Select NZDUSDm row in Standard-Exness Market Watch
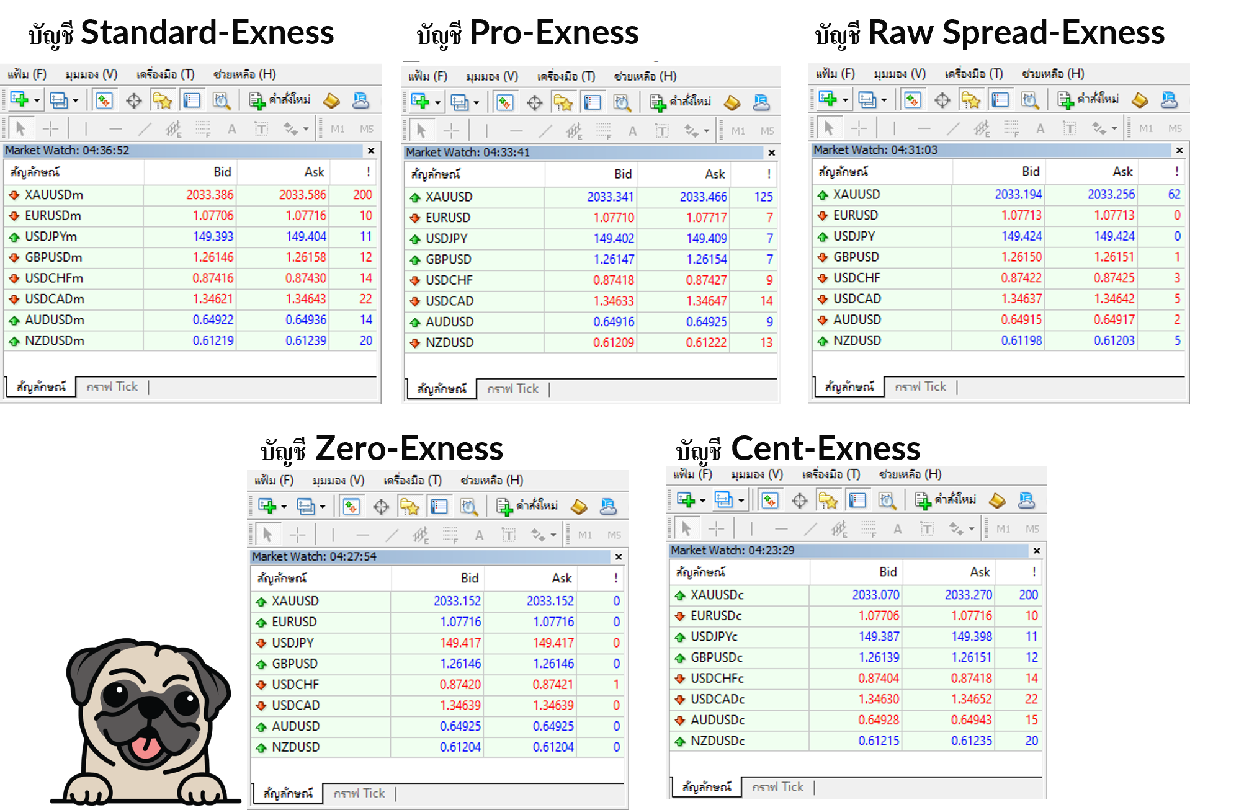The height and width of the screenshot is (810, 1244). 190,340
